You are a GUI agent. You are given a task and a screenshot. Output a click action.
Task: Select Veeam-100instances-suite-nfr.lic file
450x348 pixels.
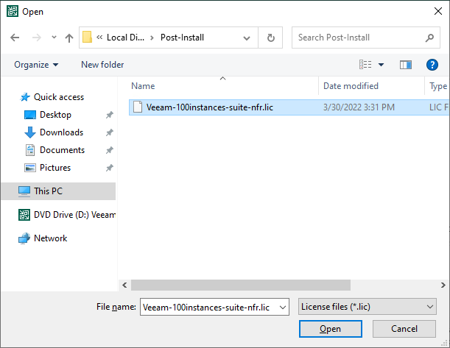pyautogui.click(x=289, y=107)
